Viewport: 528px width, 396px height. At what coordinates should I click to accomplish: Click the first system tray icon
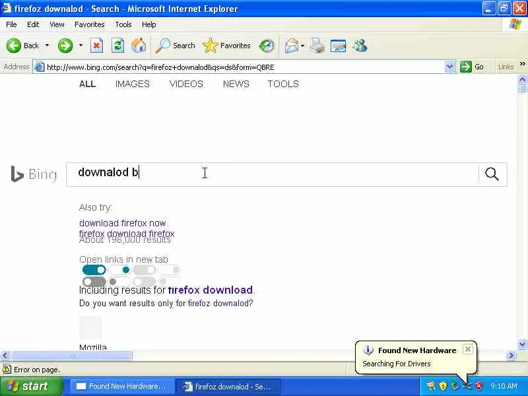coord(431,386)
